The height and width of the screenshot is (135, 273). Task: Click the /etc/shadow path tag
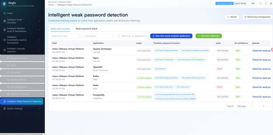point(160,69)
